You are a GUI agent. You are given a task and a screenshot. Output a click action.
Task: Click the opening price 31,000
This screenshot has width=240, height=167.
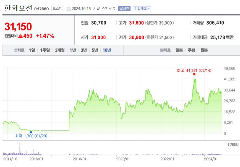98,37
